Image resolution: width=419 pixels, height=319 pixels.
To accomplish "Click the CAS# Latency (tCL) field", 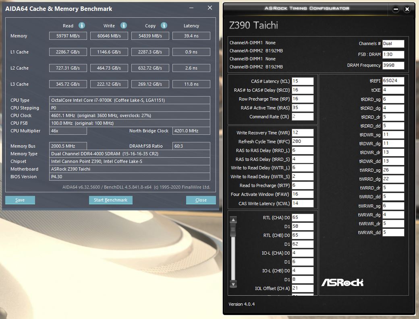I will (x=303, y=81).
